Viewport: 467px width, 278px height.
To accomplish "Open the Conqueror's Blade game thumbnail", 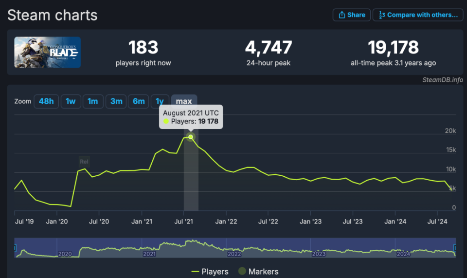I will [47, 52].
